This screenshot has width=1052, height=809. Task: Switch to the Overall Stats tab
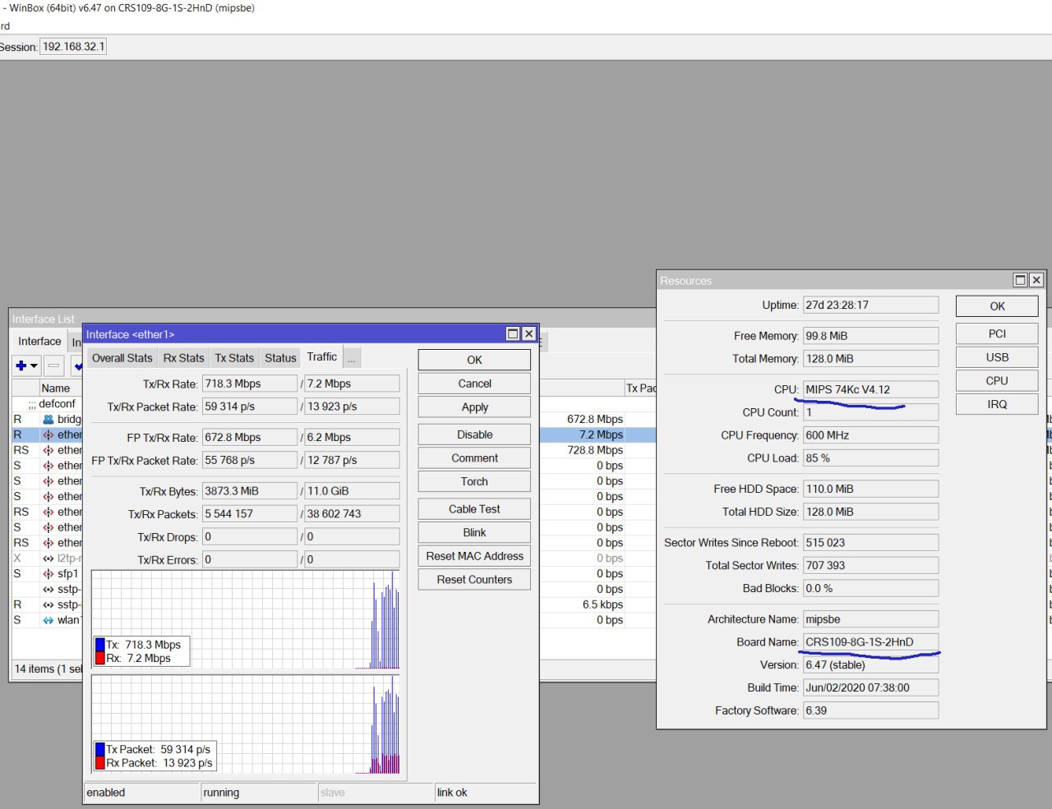pos(122,358)
